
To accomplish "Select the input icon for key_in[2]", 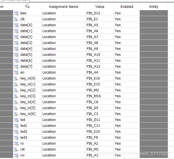I will click(16, 90).
